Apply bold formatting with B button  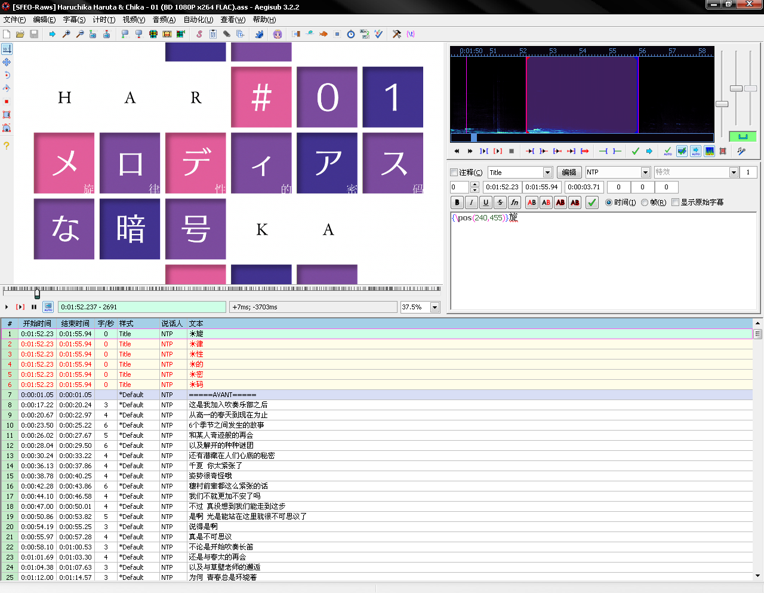point(457,202)
